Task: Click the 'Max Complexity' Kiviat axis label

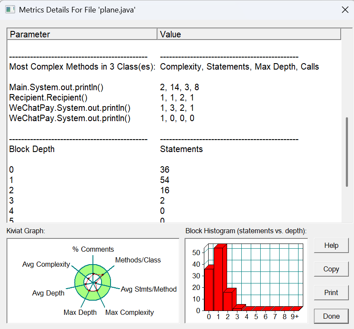Action: point(129,313)
